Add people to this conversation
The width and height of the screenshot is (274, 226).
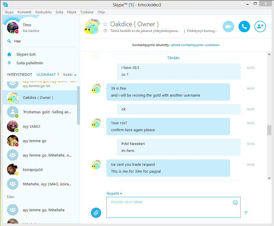(x=260, y=27)
